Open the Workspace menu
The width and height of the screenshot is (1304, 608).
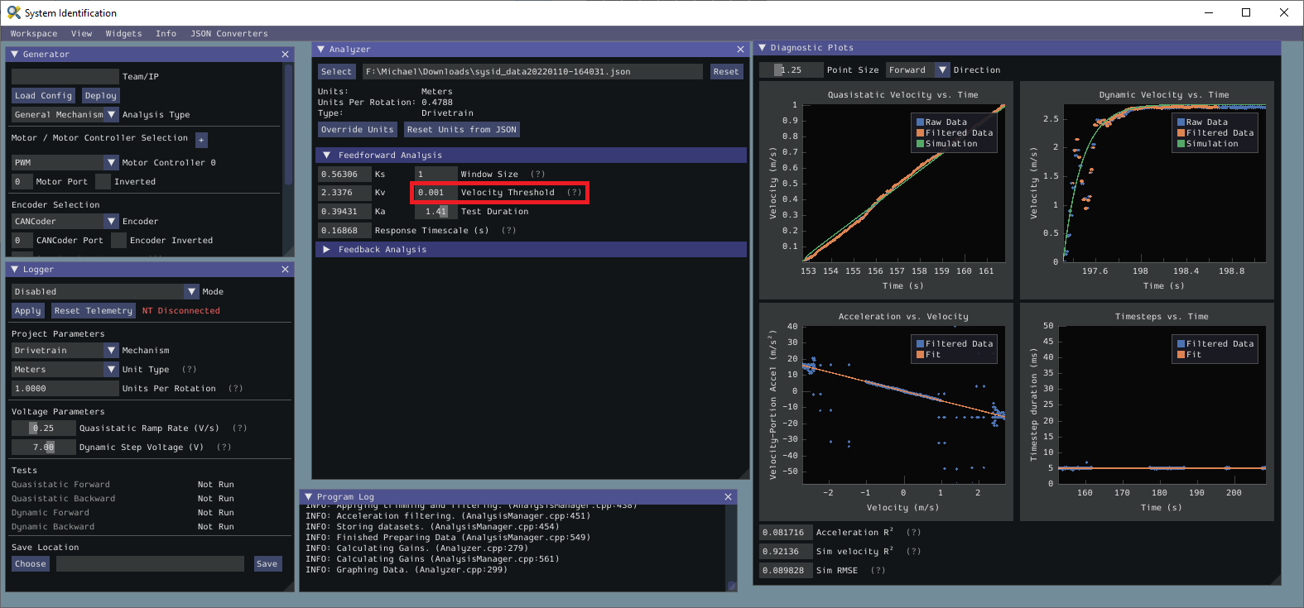[34, 34]
